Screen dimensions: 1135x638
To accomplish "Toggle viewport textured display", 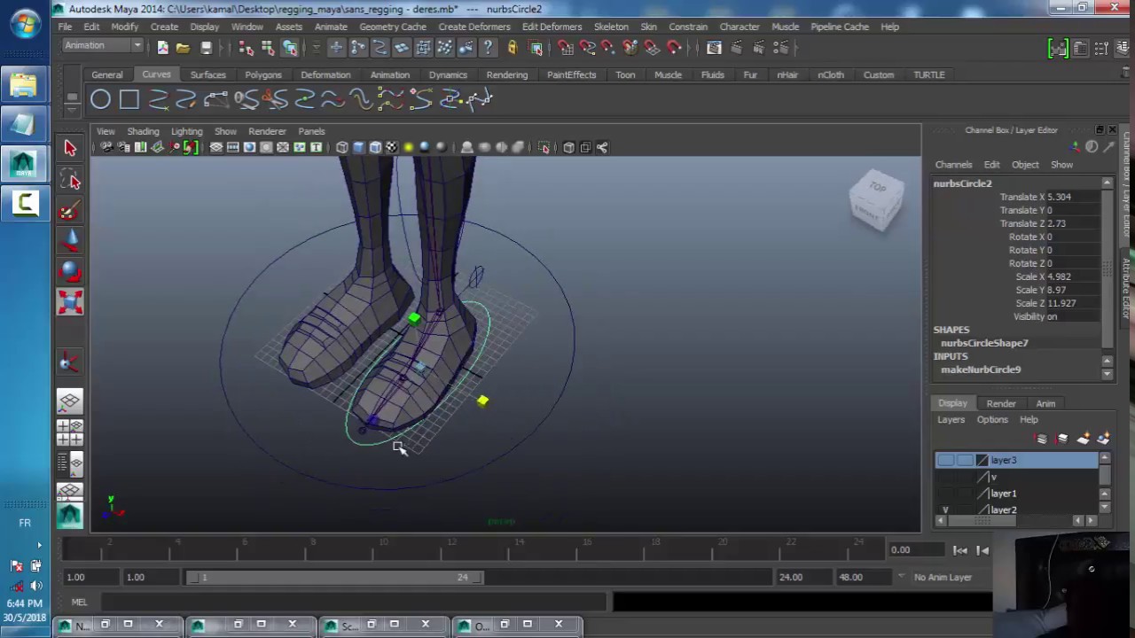I will tap(392, 147).
